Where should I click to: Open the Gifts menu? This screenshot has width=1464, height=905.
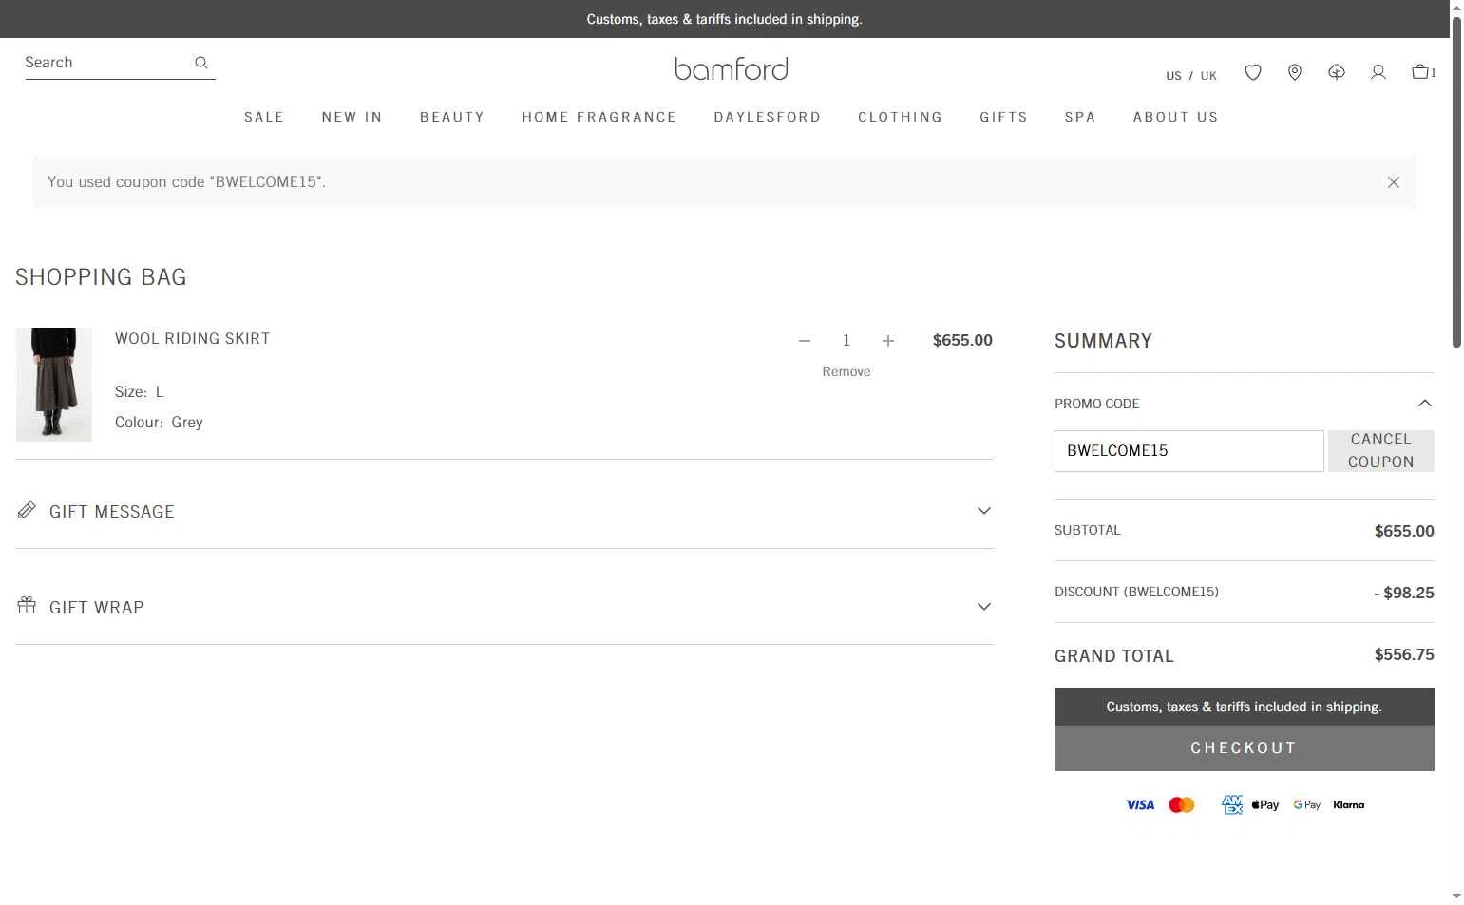[1004, 117]
